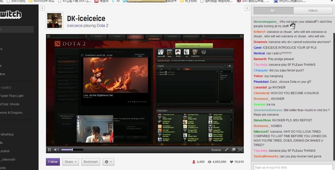Click username Dreamnis in chat
Viewport: 335px width, 170px height.
click(x=260, y=42)
